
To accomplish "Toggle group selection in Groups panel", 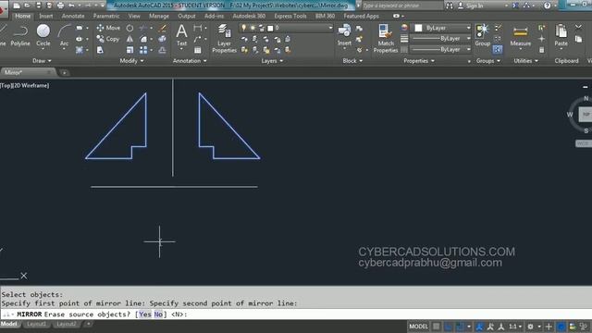I will pyautogui.click(x=498, y=50).
